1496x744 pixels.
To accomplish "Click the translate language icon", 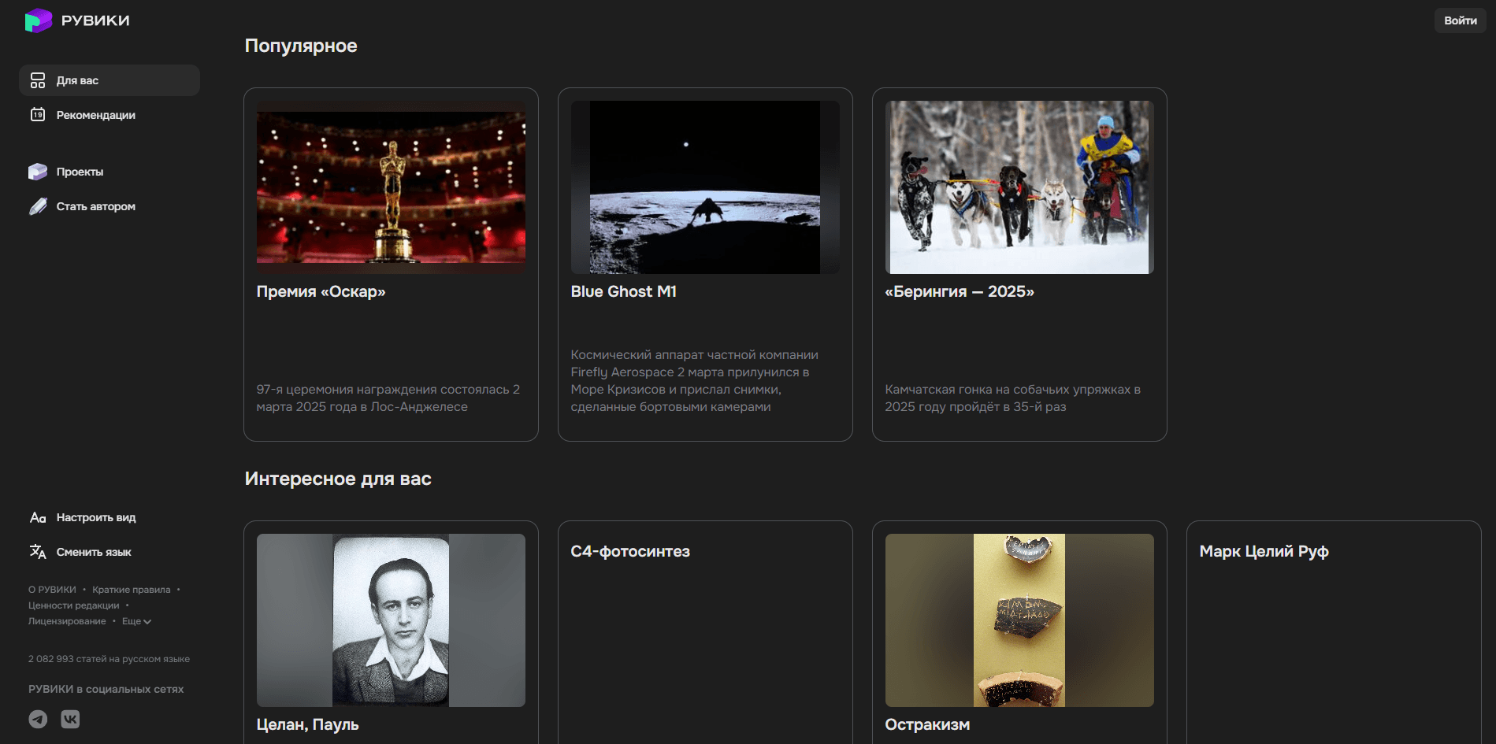I will (x=38, y=552).
